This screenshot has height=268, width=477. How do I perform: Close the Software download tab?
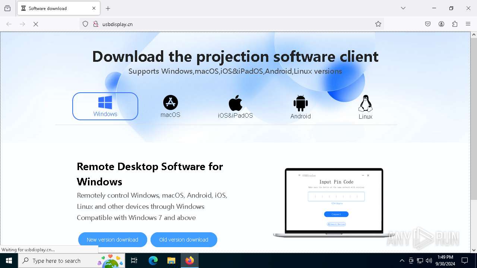[x=94, y=8]
